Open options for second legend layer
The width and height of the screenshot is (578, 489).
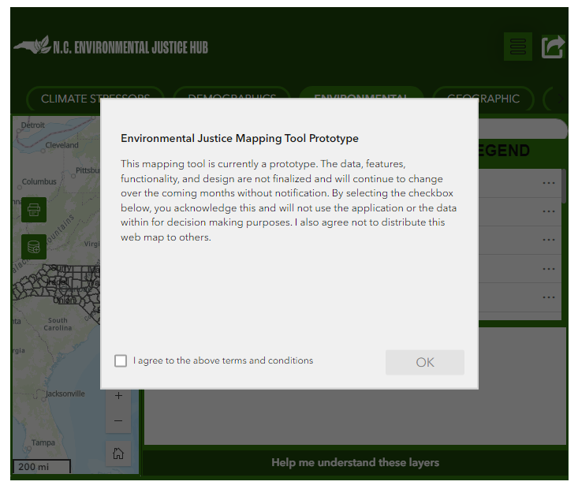coord(549,212)
